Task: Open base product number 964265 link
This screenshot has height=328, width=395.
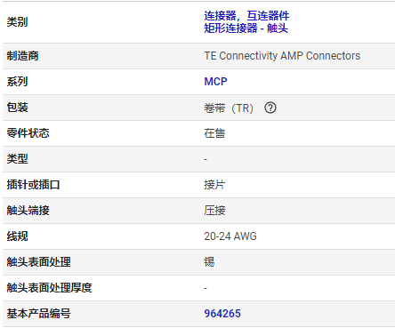Action: click(222, 314)
